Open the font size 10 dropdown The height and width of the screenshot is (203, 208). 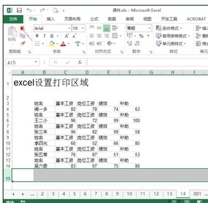coord(83,28)
